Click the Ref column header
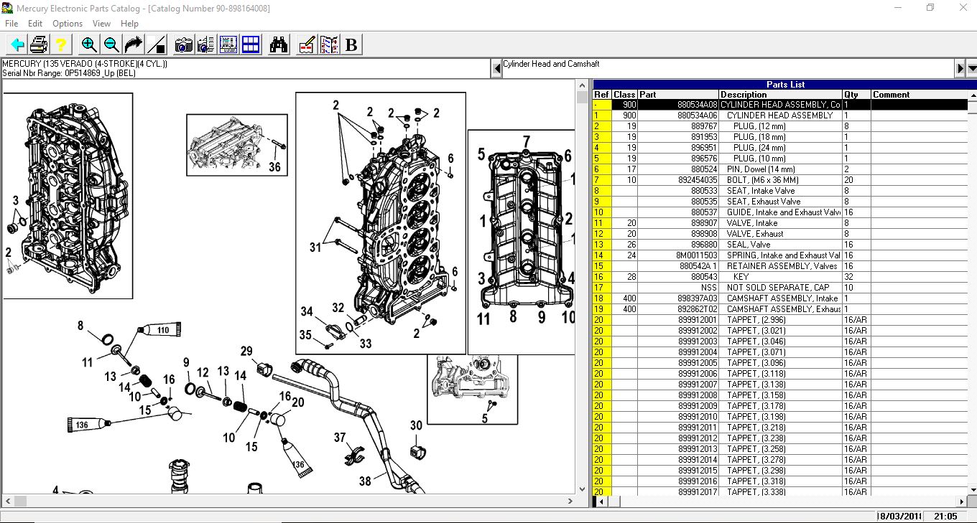977x523 pixels. (602, 95)
